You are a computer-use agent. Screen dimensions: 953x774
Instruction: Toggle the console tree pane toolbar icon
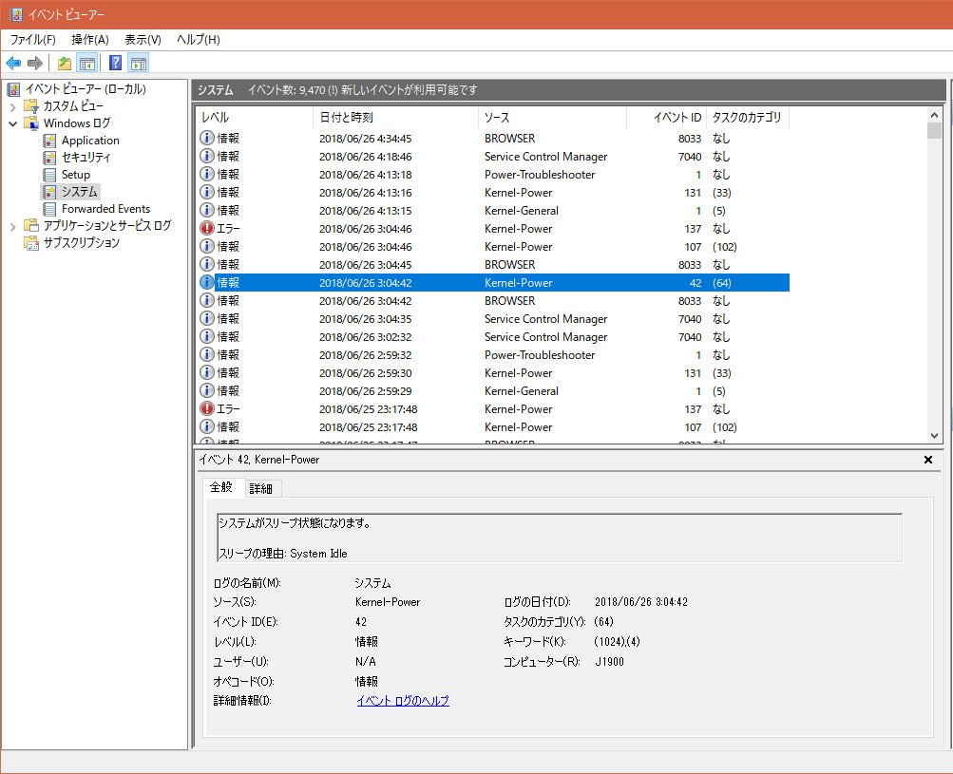(86, 64)
